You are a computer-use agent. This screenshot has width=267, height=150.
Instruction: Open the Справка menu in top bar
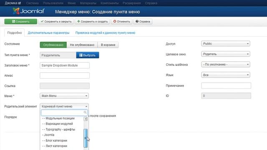click(x=151, y=3)
